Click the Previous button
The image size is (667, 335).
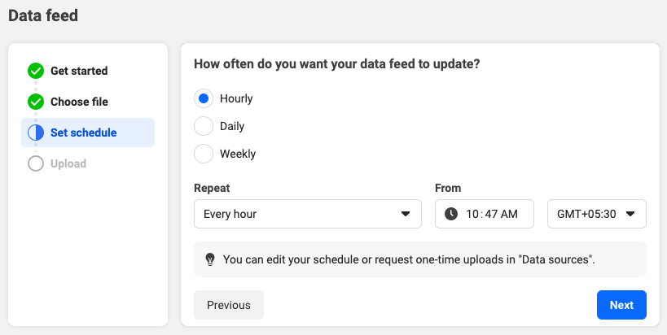tap(229, 305)
